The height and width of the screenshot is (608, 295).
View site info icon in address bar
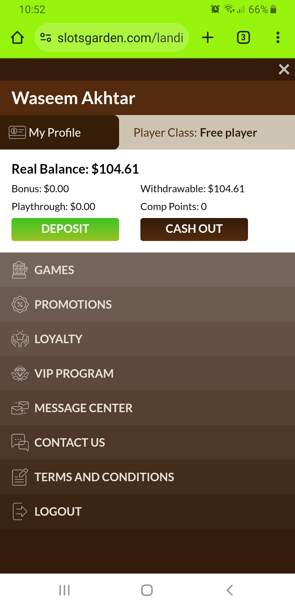pyautogui.click(x=46, y=38)
